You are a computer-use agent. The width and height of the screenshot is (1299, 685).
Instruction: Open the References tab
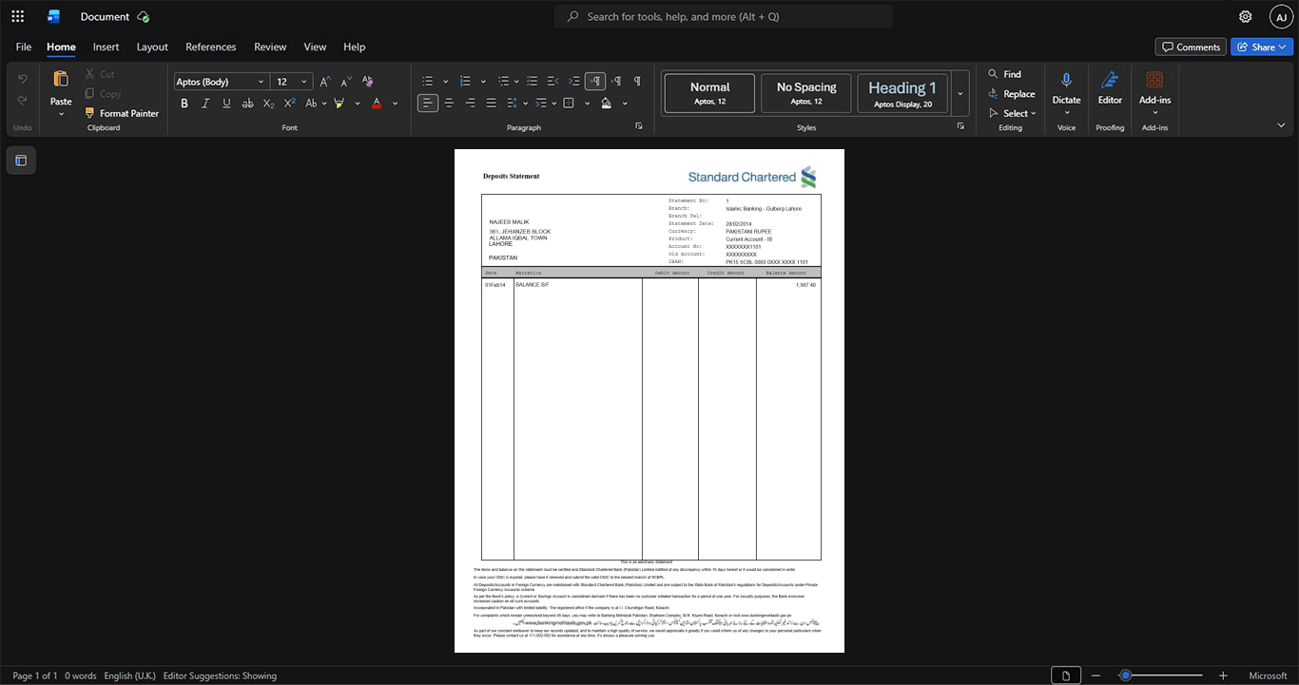(211, 47)
